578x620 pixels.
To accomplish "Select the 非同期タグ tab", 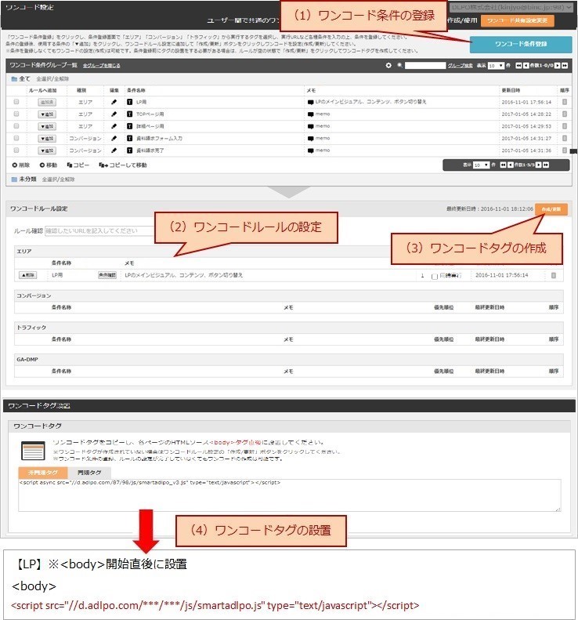I will pos(43,473).
